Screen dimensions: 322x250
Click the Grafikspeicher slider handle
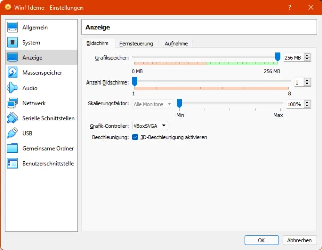278,57
